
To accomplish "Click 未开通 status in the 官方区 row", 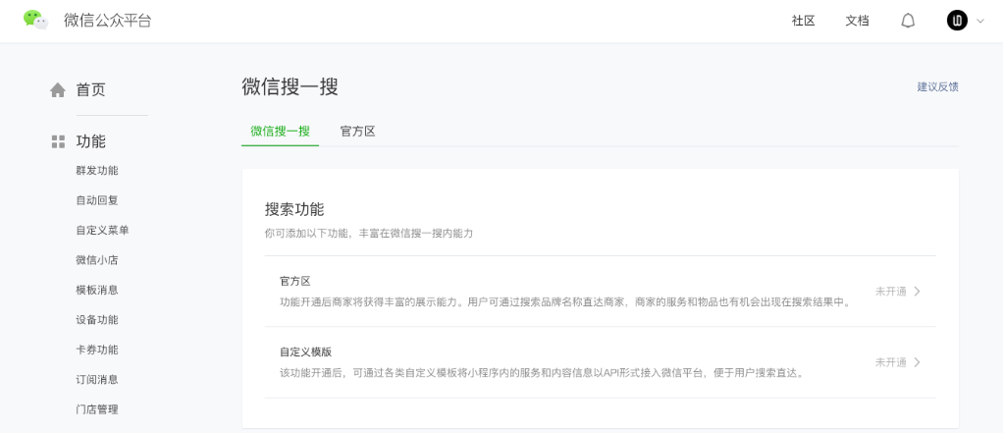I will (891, 291).
